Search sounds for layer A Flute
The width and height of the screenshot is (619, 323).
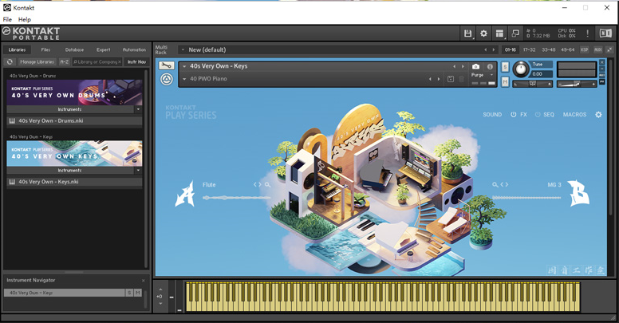[x=267, y=184]
